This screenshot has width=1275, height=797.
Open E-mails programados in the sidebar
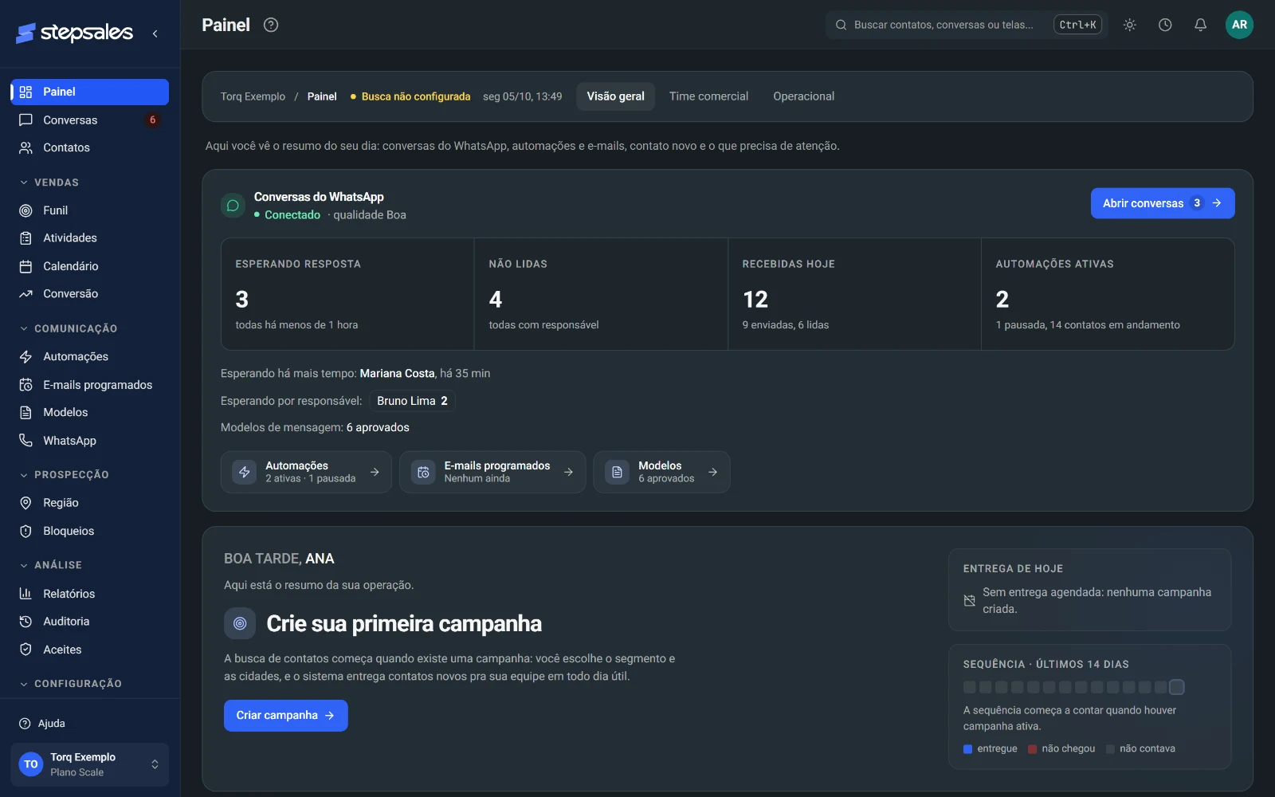point(90,385)
